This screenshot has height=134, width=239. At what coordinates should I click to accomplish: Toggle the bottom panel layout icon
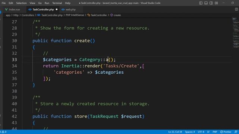click(206, 3)
